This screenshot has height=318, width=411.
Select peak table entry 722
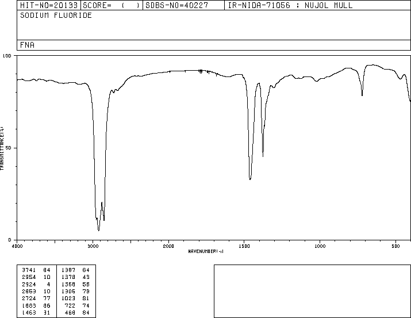click(x=70, y=305)
